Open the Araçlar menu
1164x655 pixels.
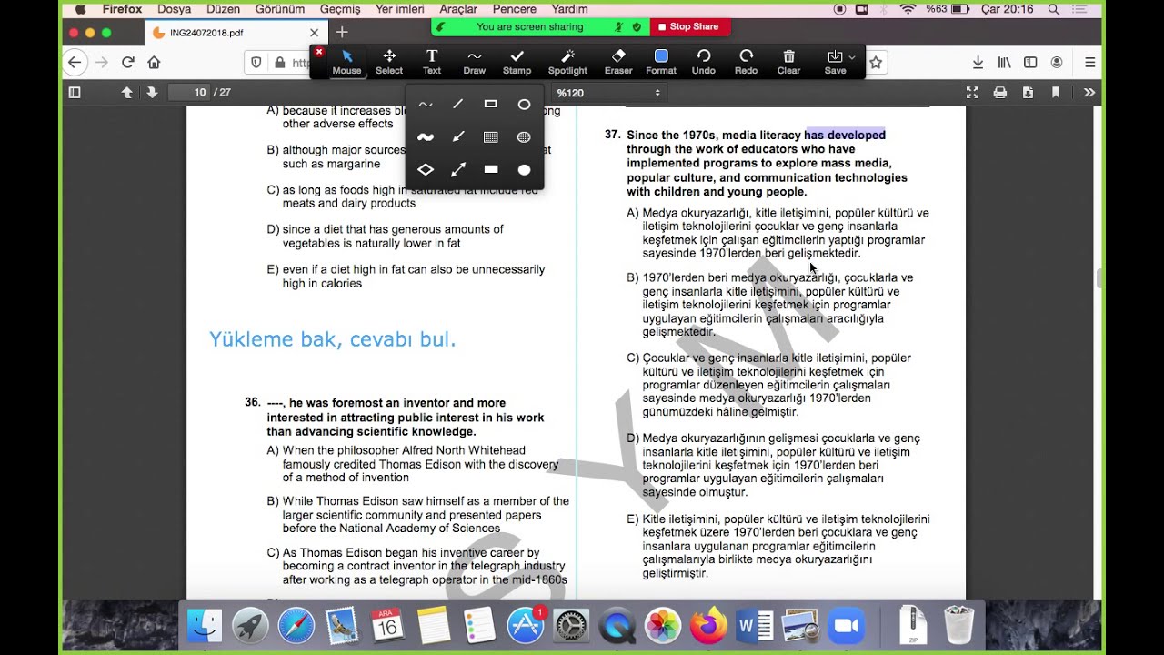point(458,9)
